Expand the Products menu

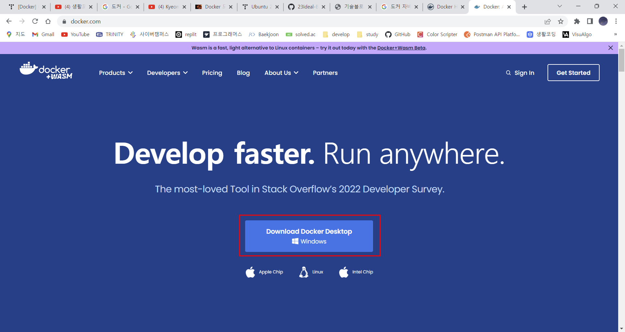tap(116, 73)
